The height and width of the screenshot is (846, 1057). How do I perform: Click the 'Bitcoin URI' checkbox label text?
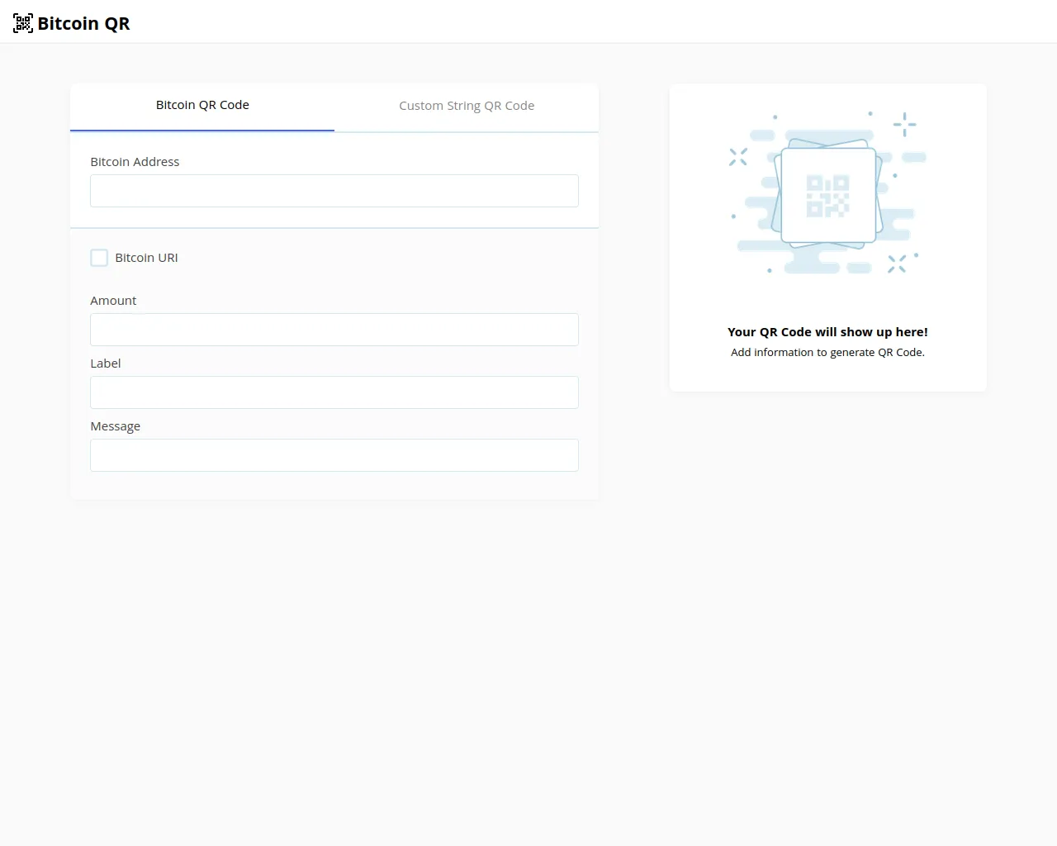click(x=146, y=258)
